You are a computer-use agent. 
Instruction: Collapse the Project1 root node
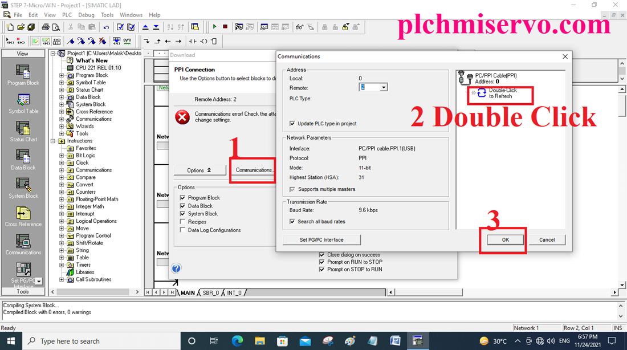[53, 53]
